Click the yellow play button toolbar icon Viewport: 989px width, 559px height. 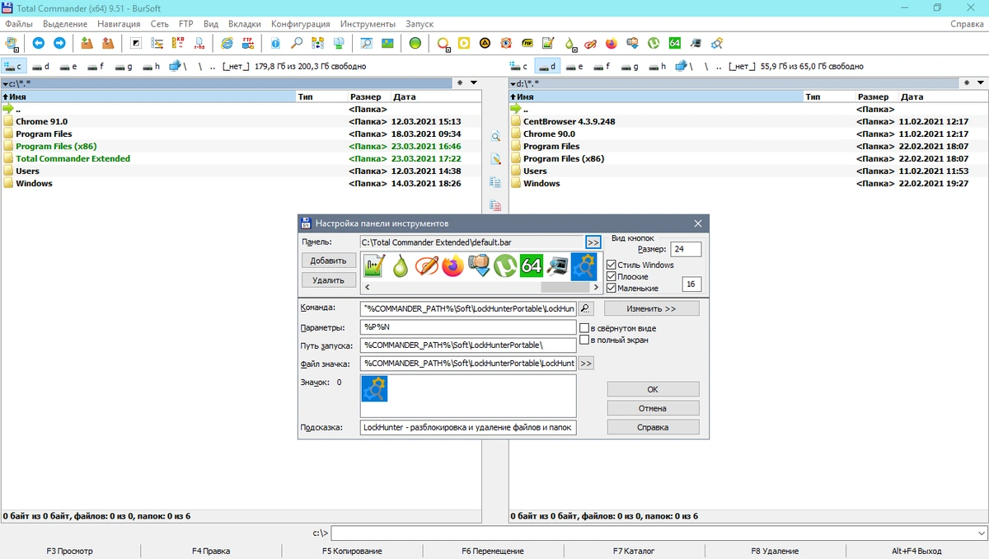point(464,43)
